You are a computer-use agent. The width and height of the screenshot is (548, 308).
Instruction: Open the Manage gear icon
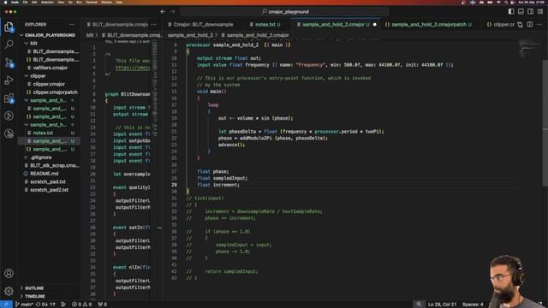click(x=9, y=291)
